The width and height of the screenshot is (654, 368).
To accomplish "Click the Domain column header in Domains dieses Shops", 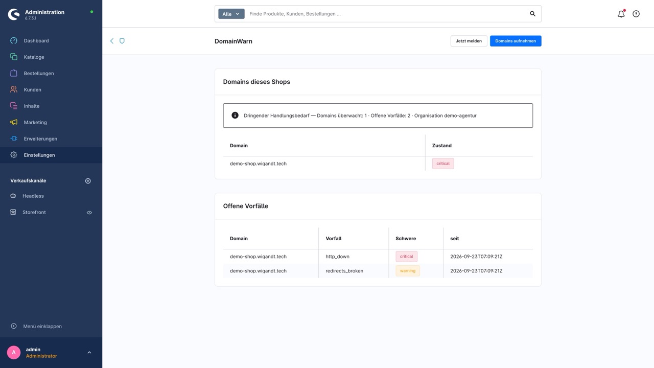I will [239, 146].
